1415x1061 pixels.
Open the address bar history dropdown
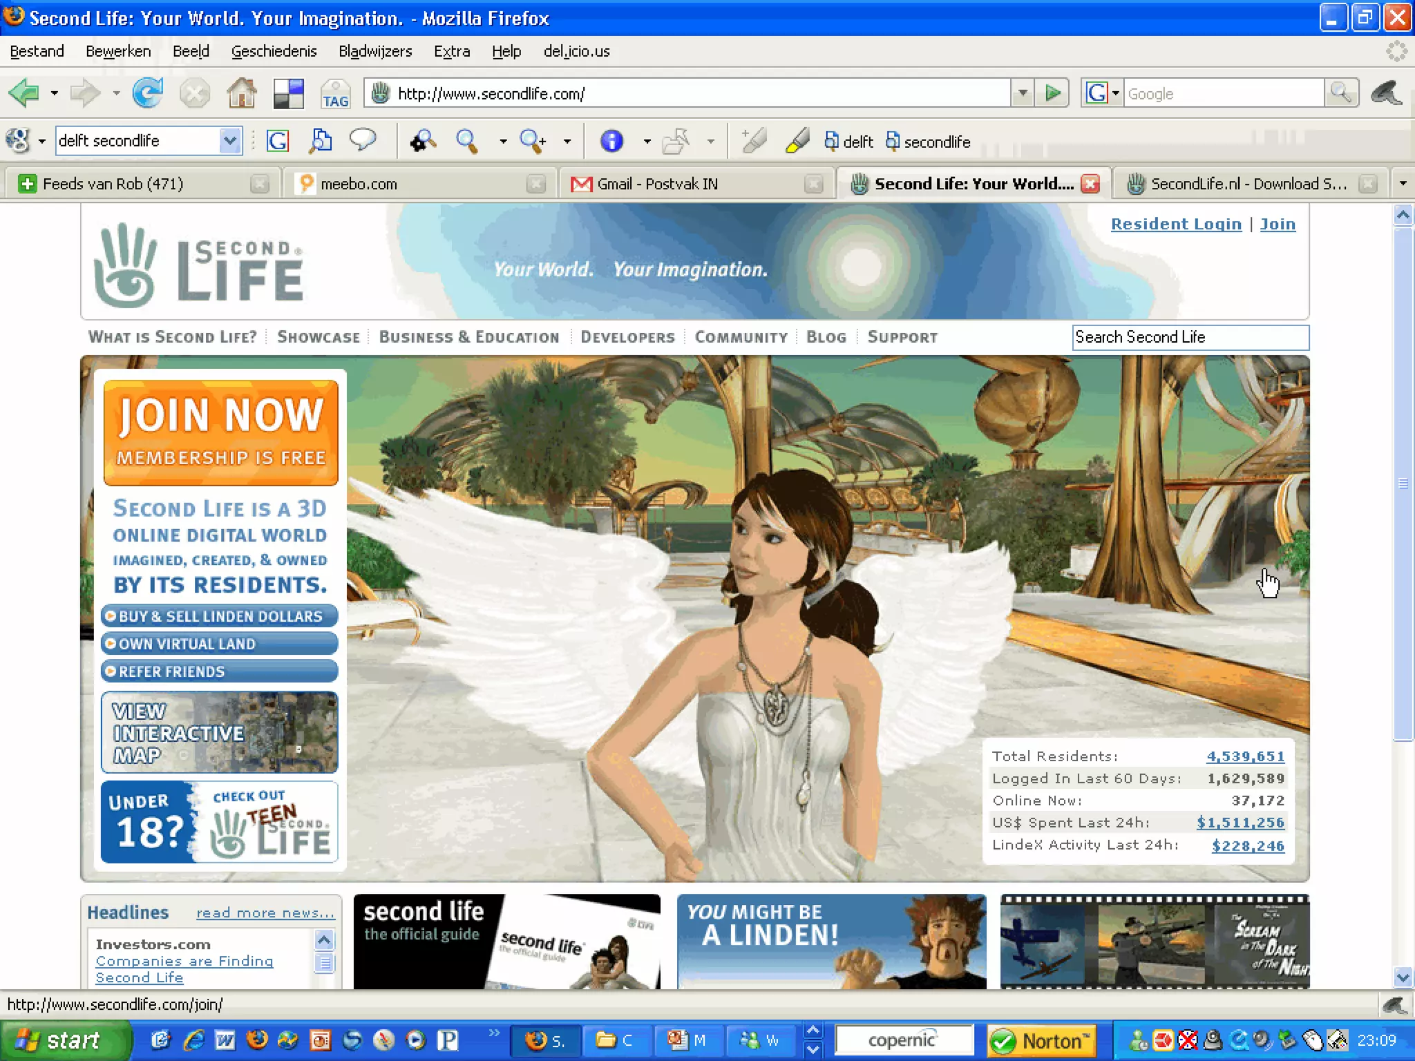point(1023,93)
